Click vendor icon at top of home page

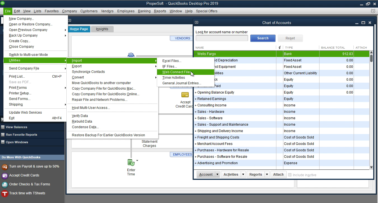(x=131, y=55)
